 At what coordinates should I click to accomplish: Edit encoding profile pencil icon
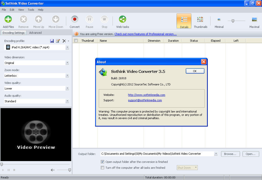[58, 41]
